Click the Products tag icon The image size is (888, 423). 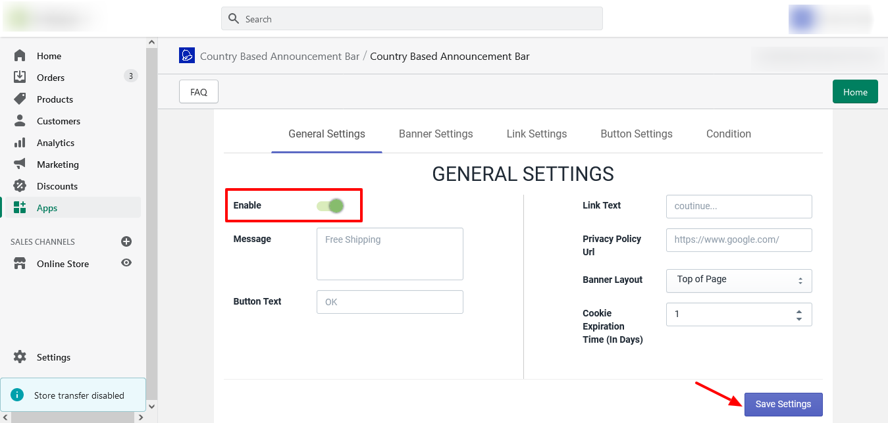click(x=20, y=99)
